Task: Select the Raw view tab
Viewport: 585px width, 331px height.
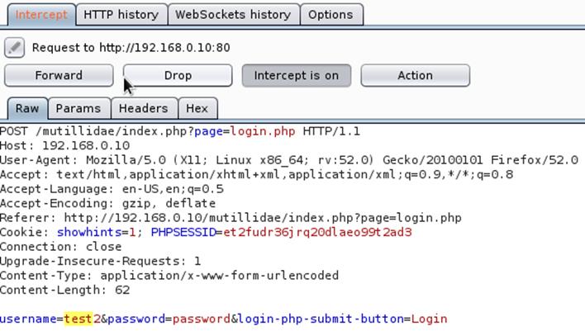Action: [26, 108]
